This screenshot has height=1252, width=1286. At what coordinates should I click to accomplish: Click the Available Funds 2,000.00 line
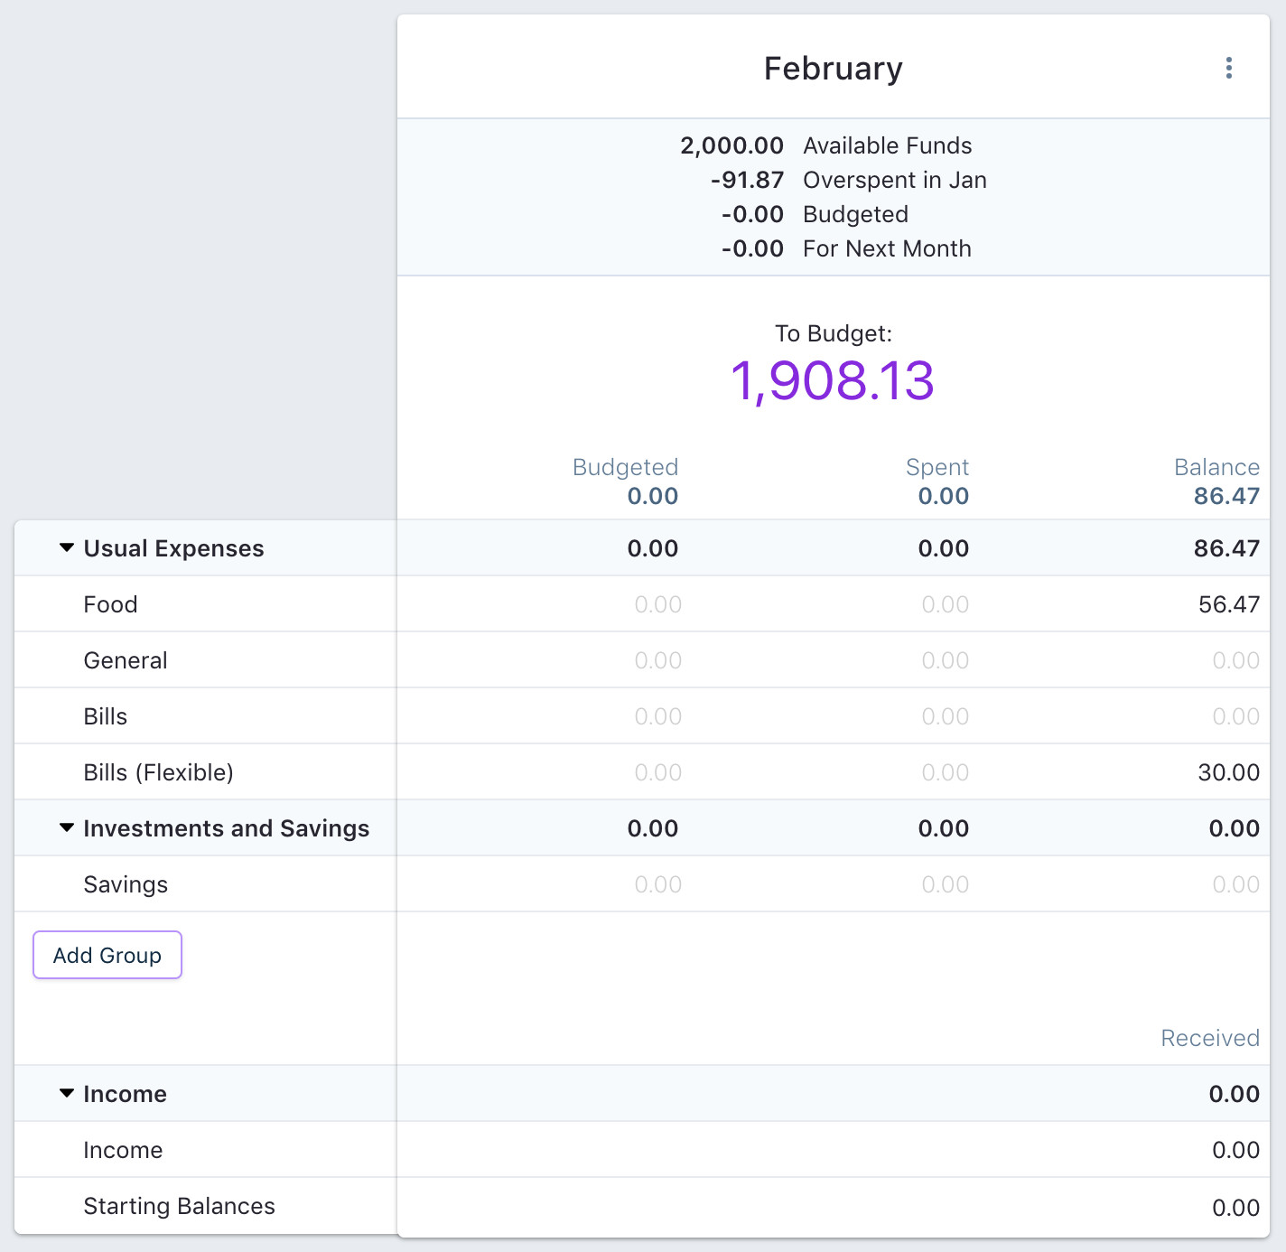click(825, 145)
